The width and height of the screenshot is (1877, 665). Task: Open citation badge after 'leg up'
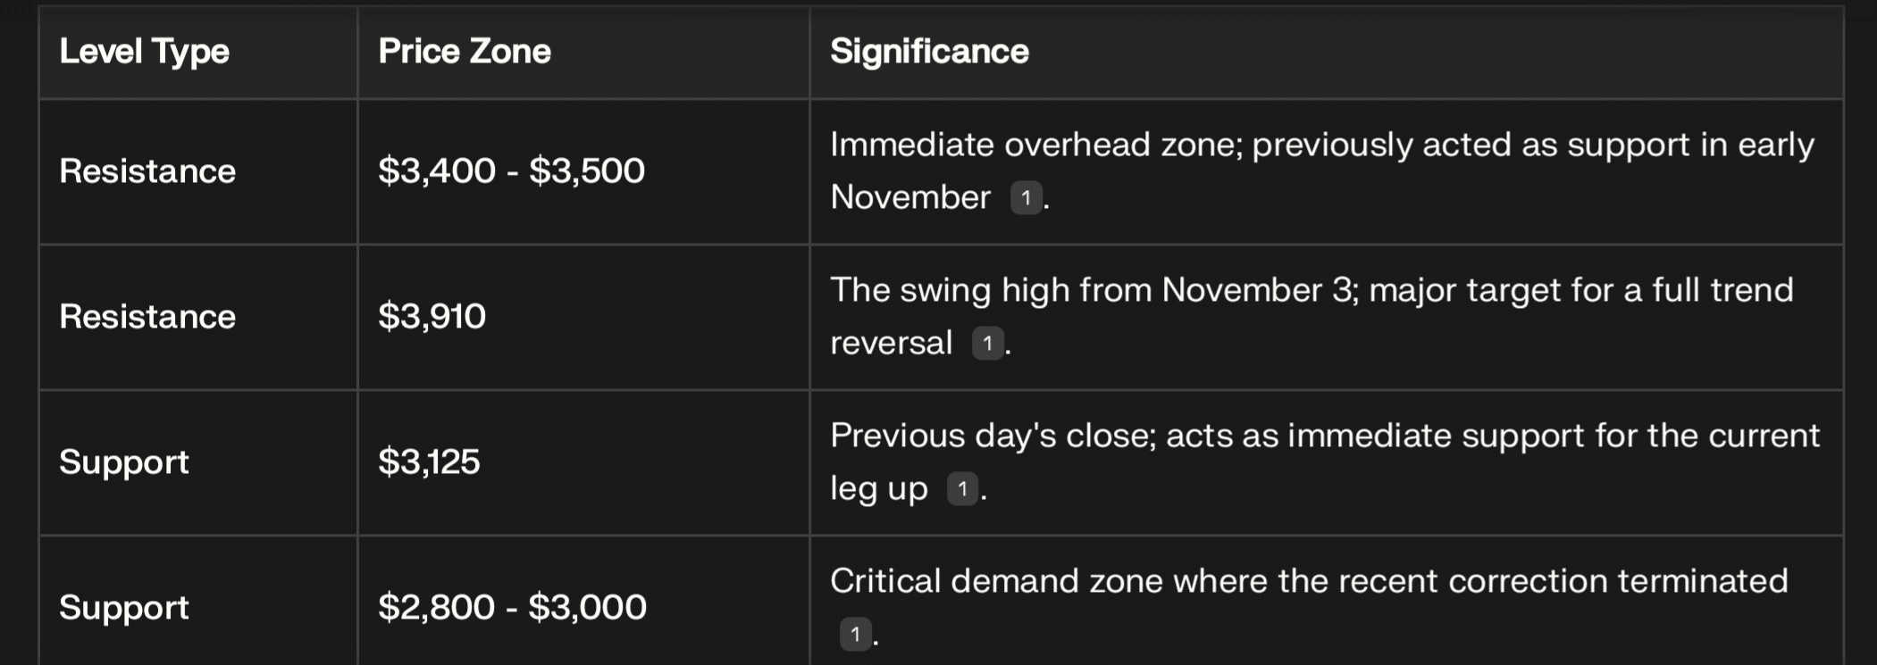pos(962,488)
